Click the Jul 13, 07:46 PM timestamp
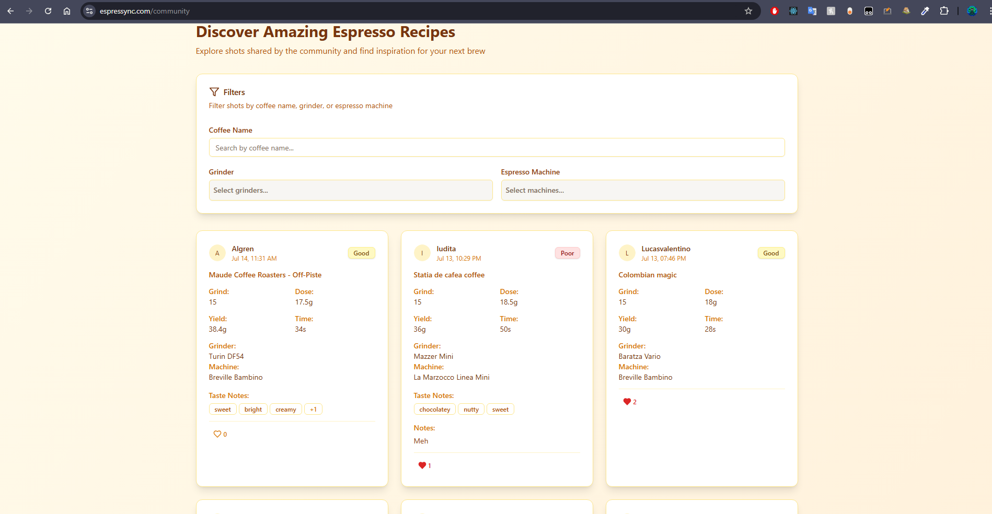 [664, 259]
